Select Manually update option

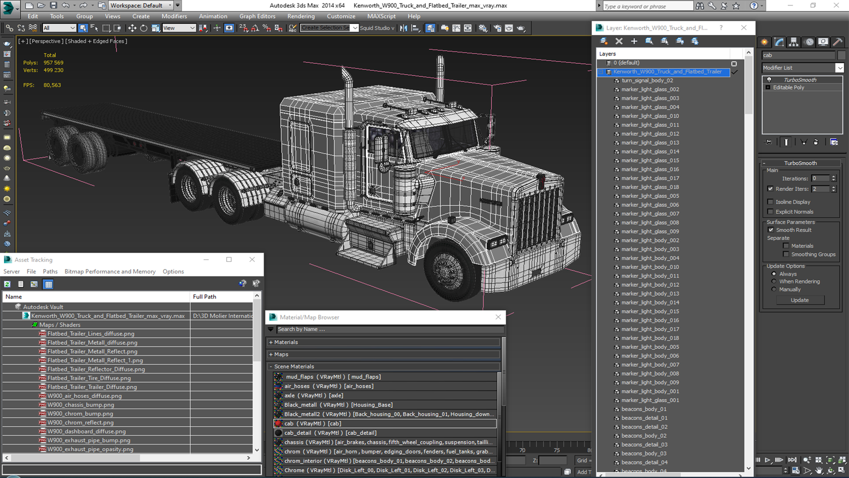point(774,289)
